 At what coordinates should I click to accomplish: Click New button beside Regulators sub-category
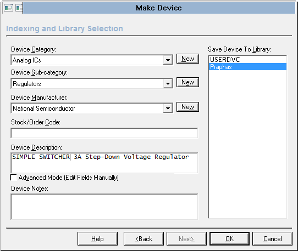tap(187, 82)
